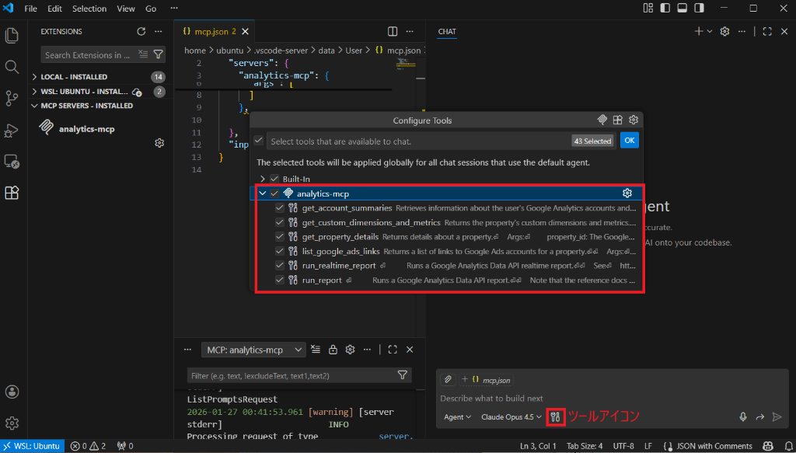Image resolution: width=796 pixels, height=453 pixels.
Task: Open the Selection menu
Action: coord(89,9)
